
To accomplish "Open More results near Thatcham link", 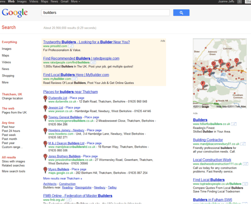I will (63, 179).
